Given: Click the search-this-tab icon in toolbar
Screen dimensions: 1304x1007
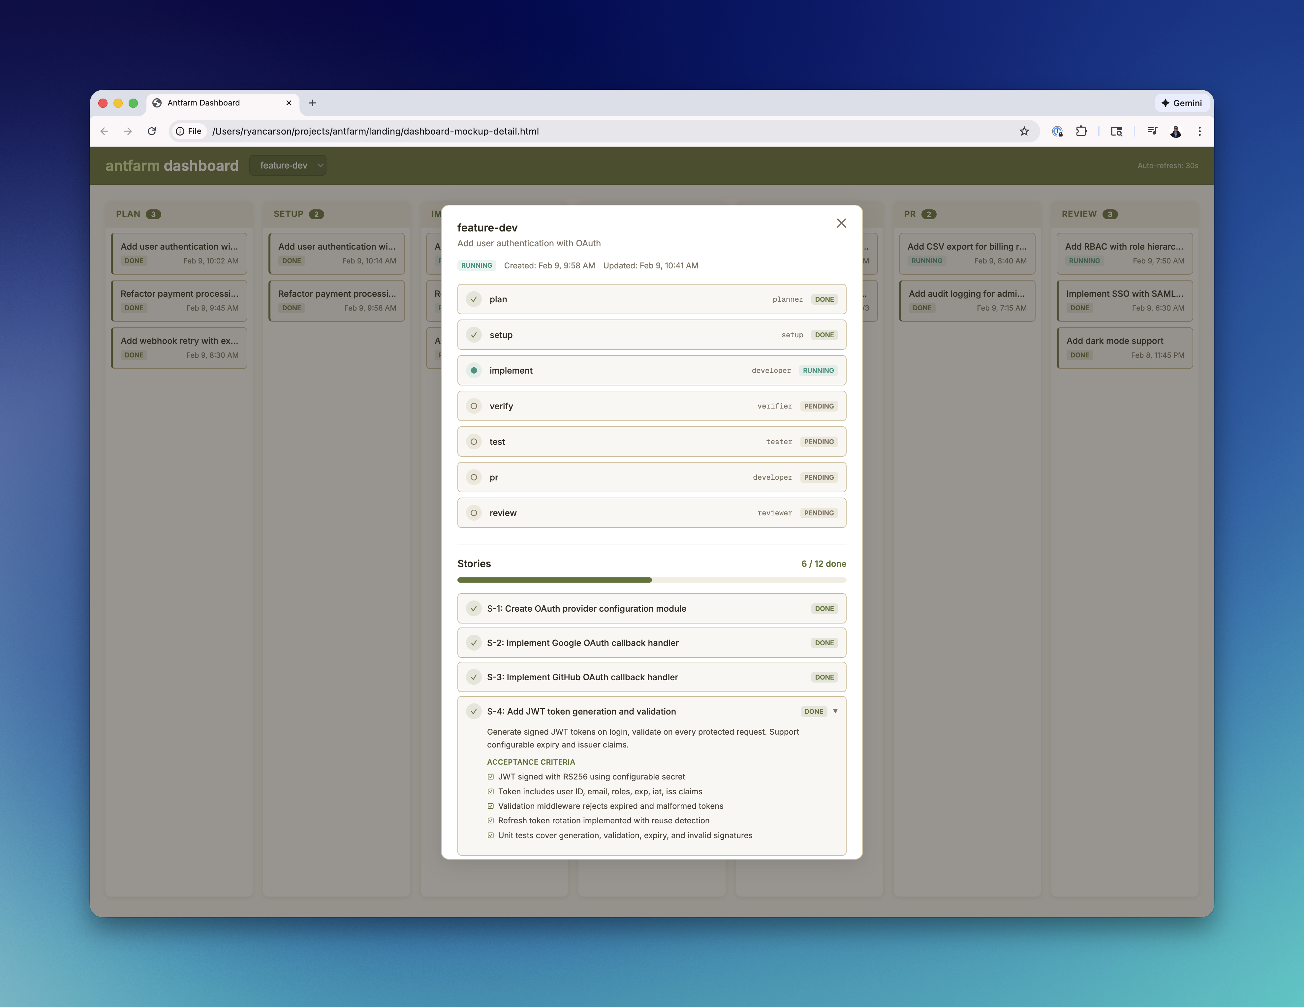Looking at the screenshot, I should pos(1117,131).
